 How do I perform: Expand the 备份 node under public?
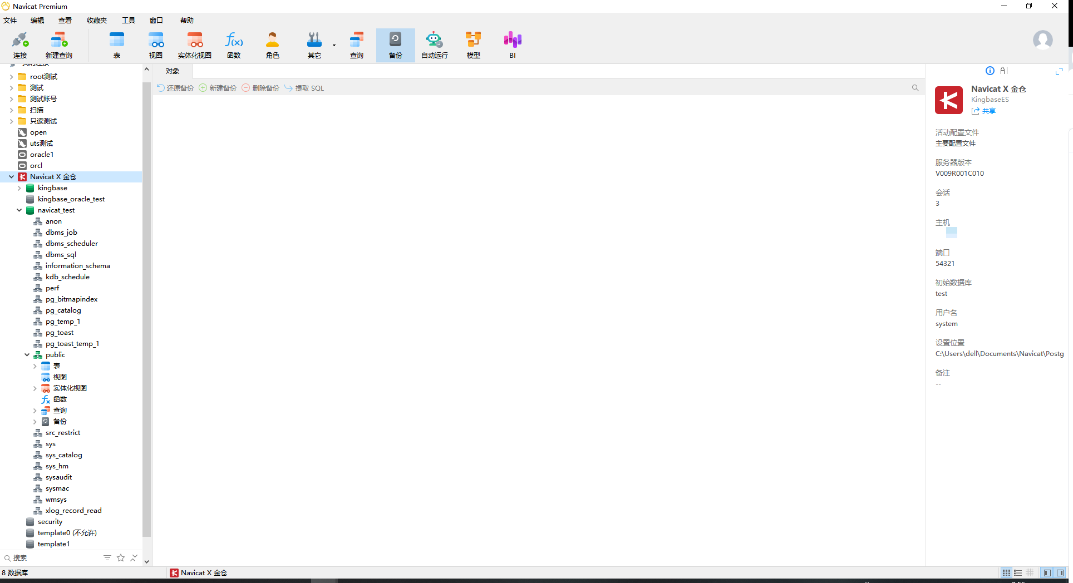click(x=35, y=422)
